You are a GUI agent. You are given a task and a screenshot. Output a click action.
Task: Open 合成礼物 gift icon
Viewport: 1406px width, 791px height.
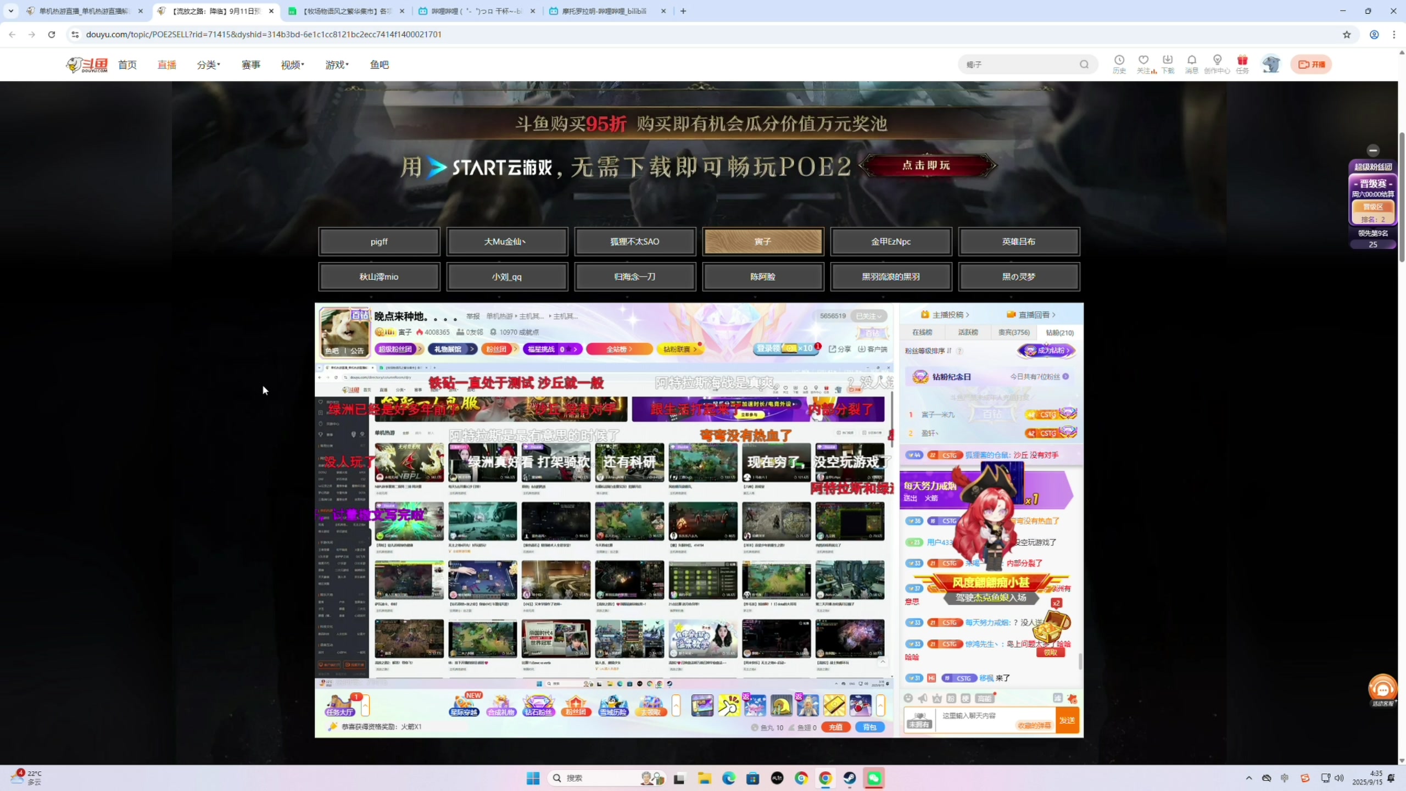pyautogui.click(x=501, y=705)
